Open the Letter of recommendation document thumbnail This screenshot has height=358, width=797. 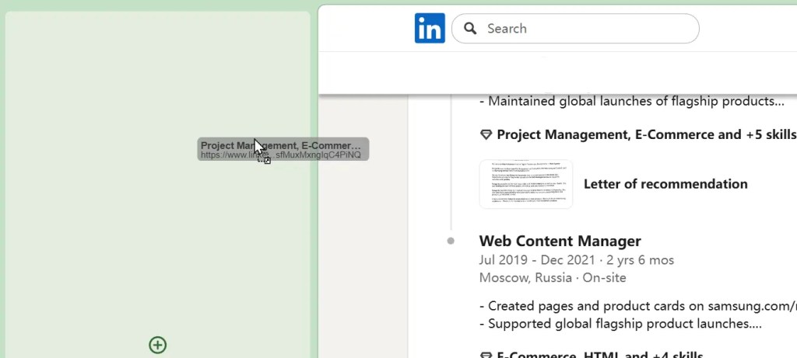point(525,184)
